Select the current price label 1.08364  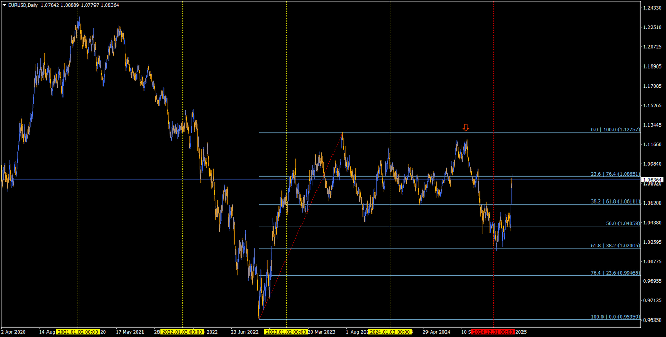coord(653,180)
